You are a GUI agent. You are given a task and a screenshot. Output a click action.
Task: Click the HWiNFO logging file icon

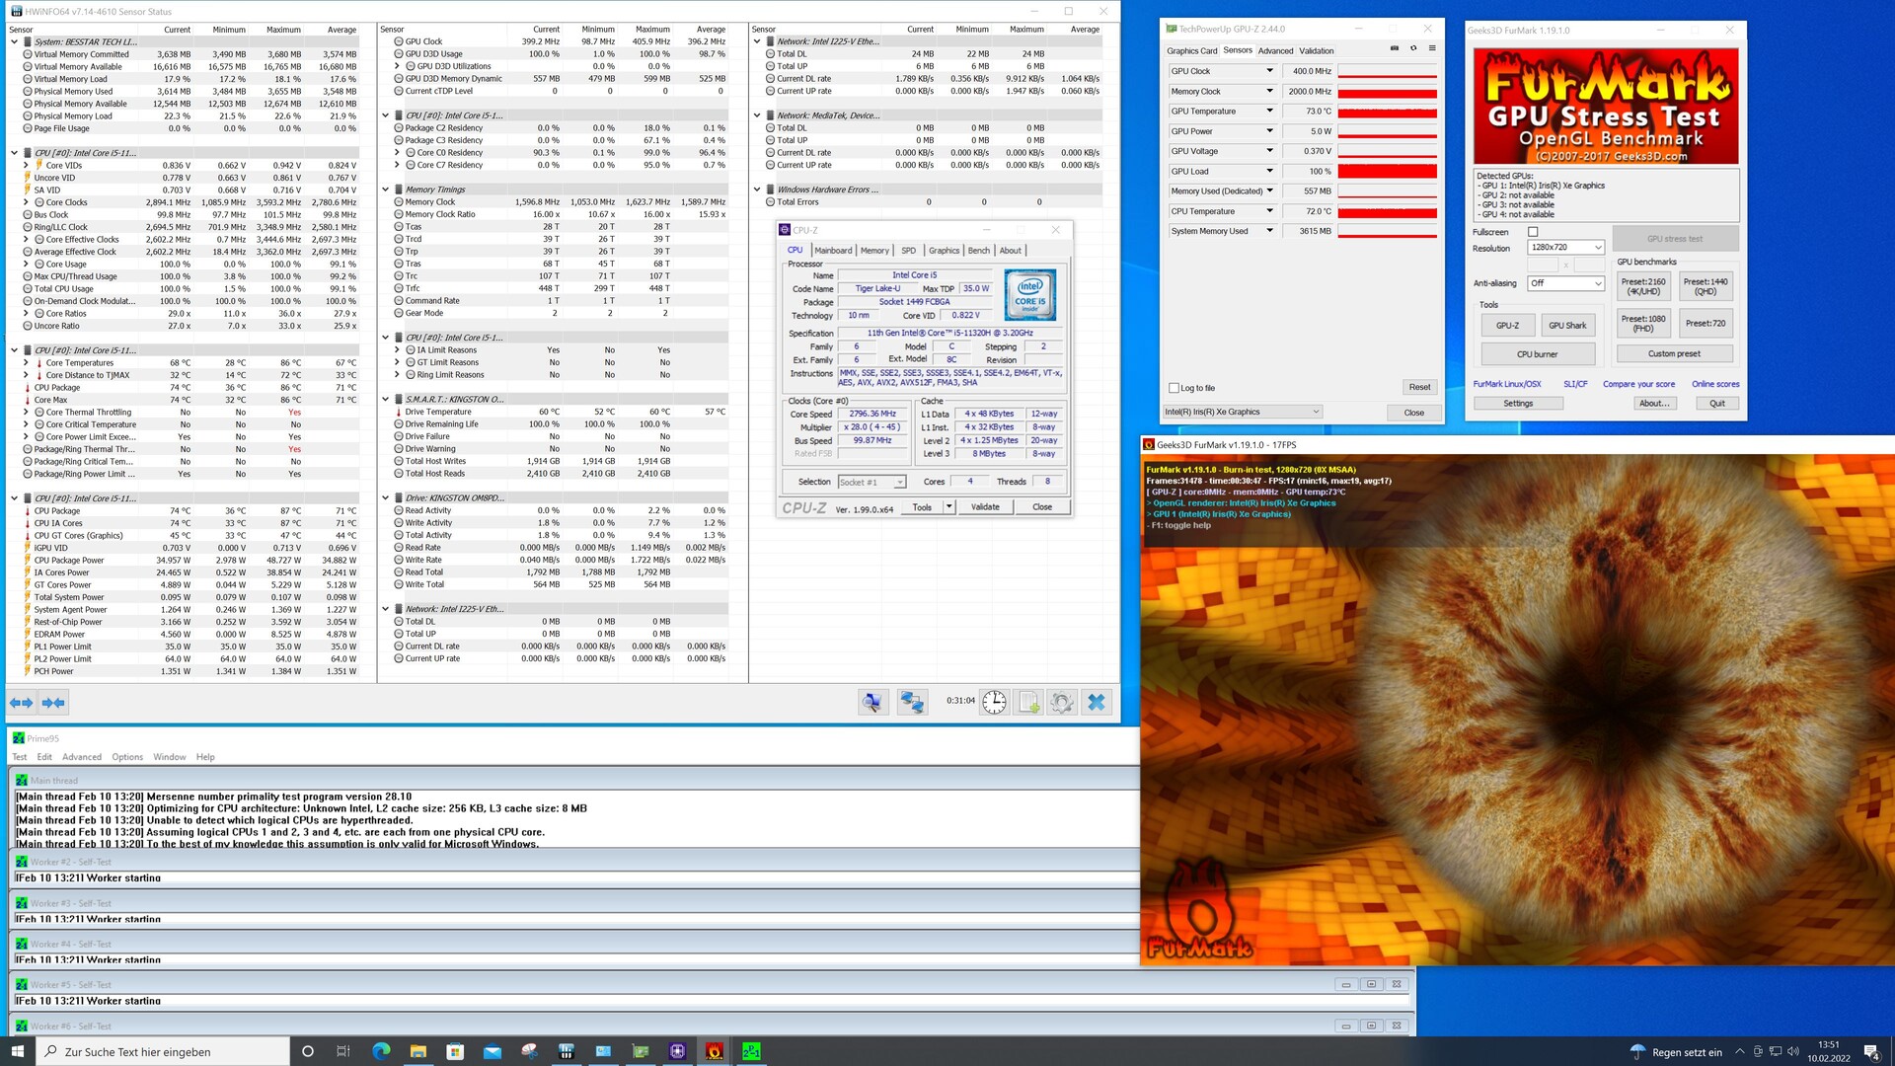click(1028, 702)
